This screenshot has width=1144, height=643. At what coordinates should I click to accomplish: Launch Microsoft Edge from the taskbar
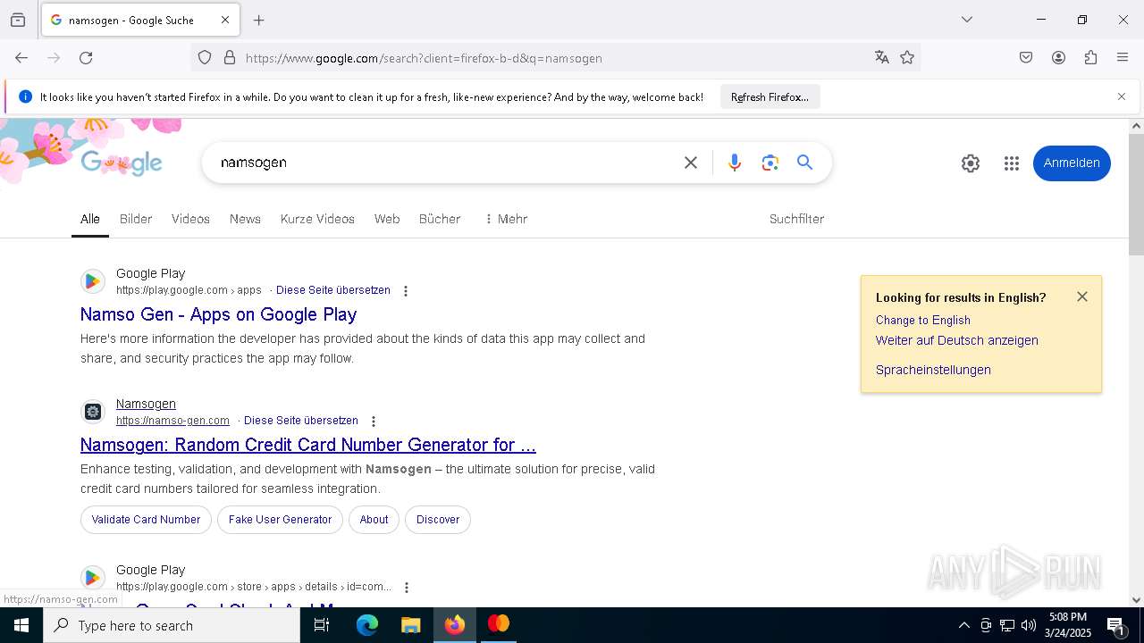pos(367,625)
